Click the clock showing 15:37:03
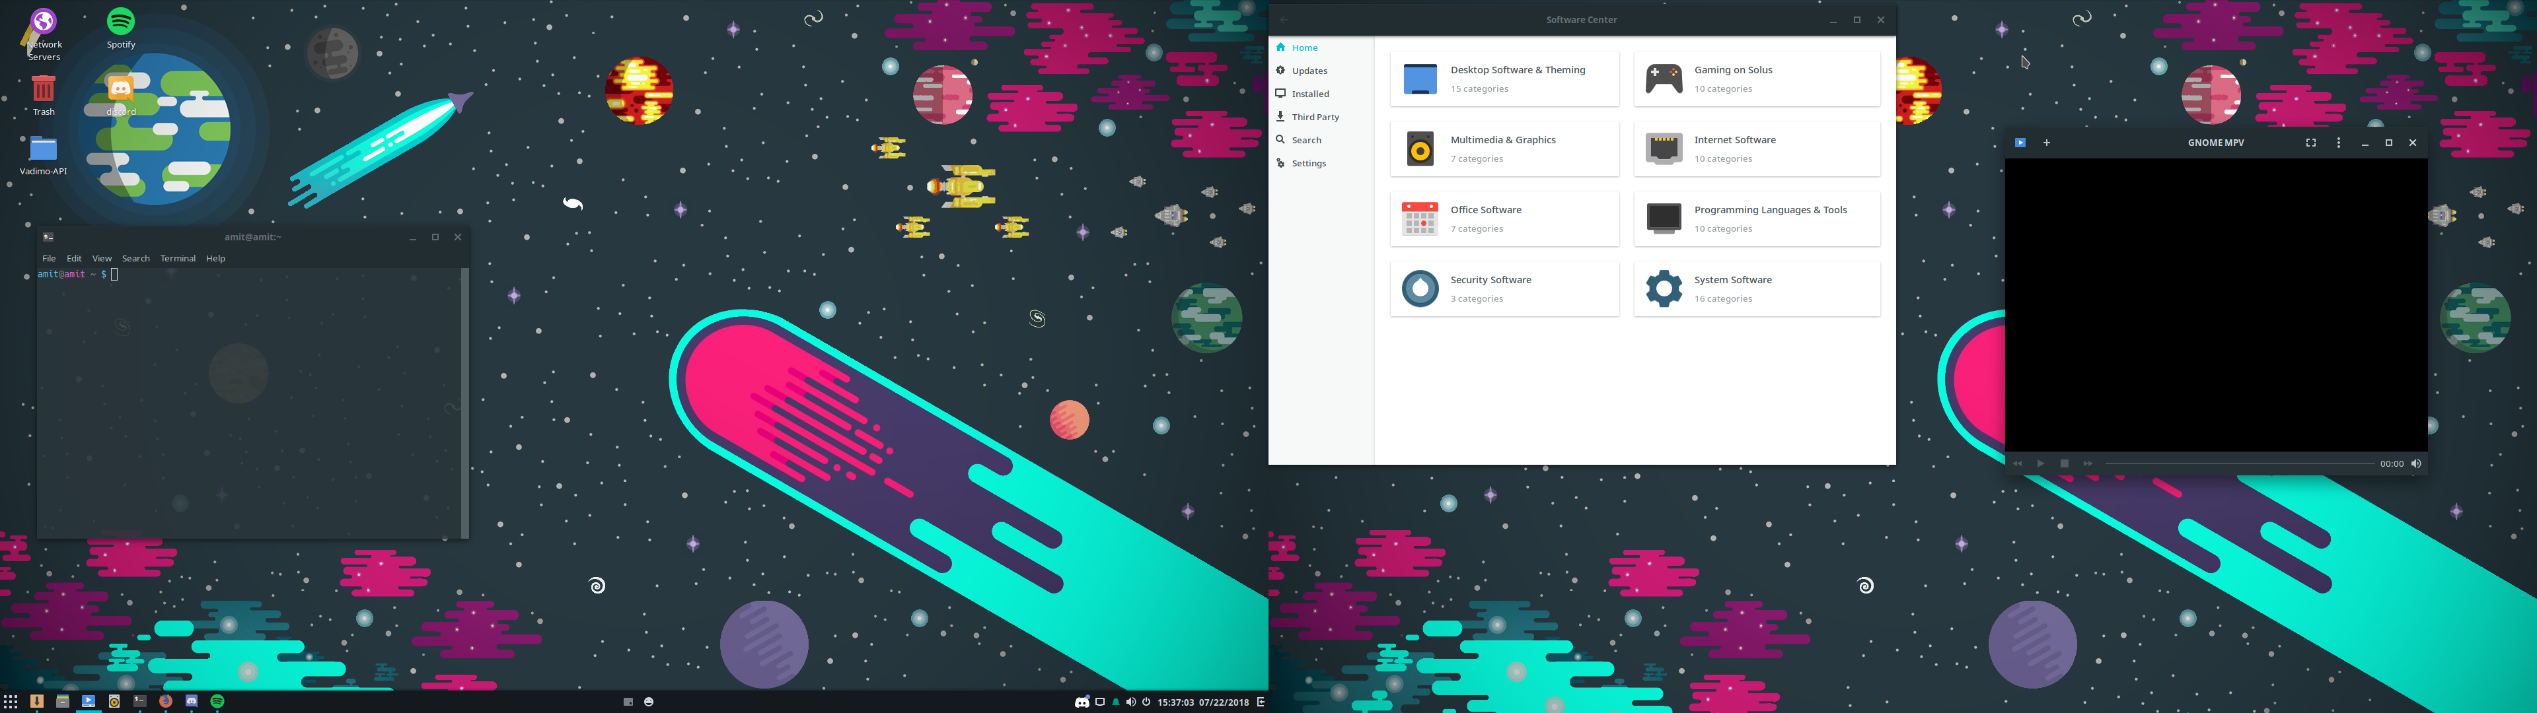Image resolution: width=2537 pixels, height=713 pixels. [x=1177, y=702]
